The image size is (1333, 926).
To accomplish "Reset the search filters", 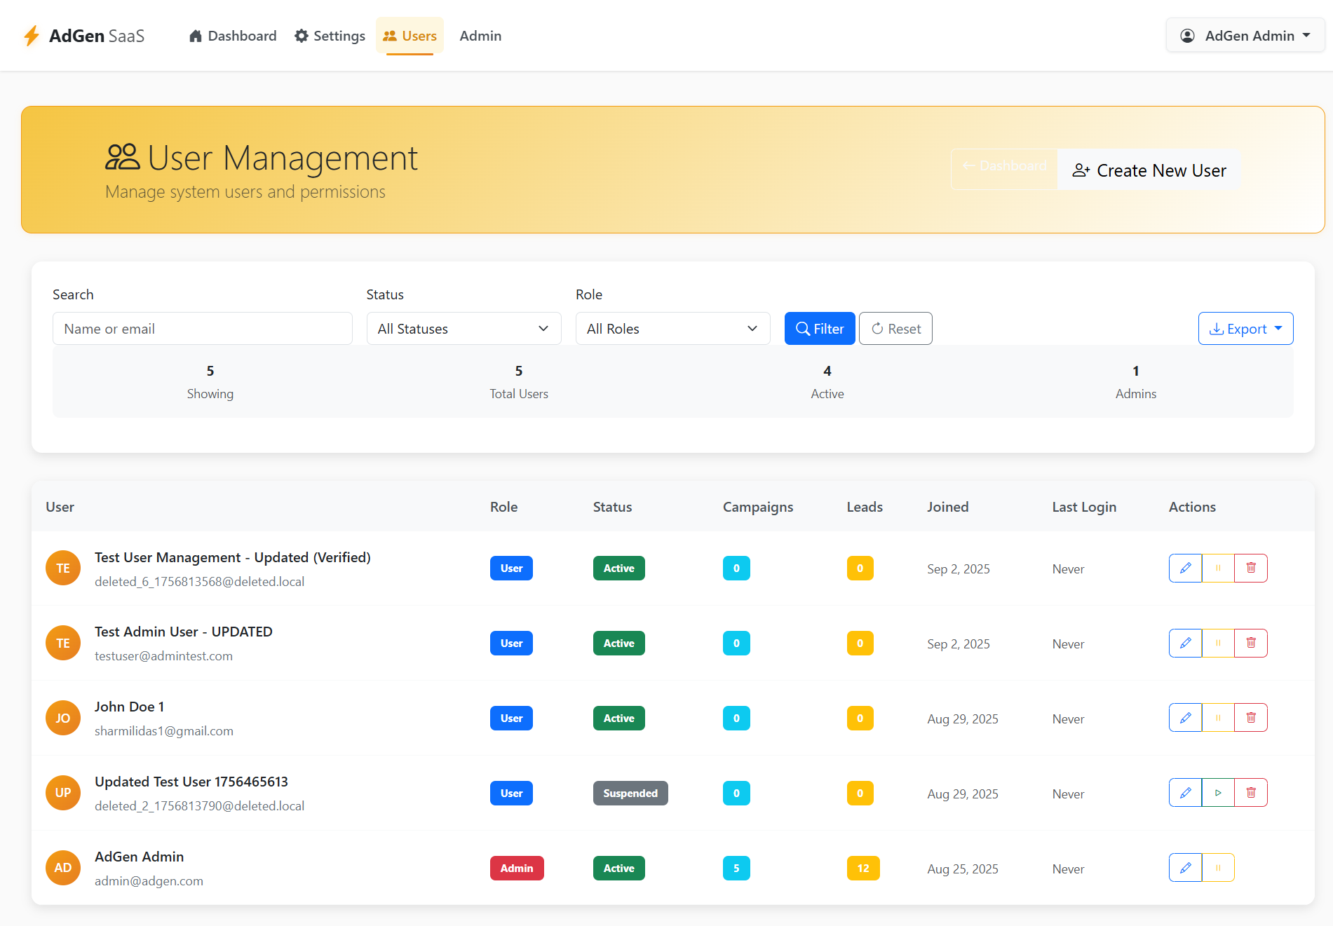I will pyautogui.click(x=895, y=329).
